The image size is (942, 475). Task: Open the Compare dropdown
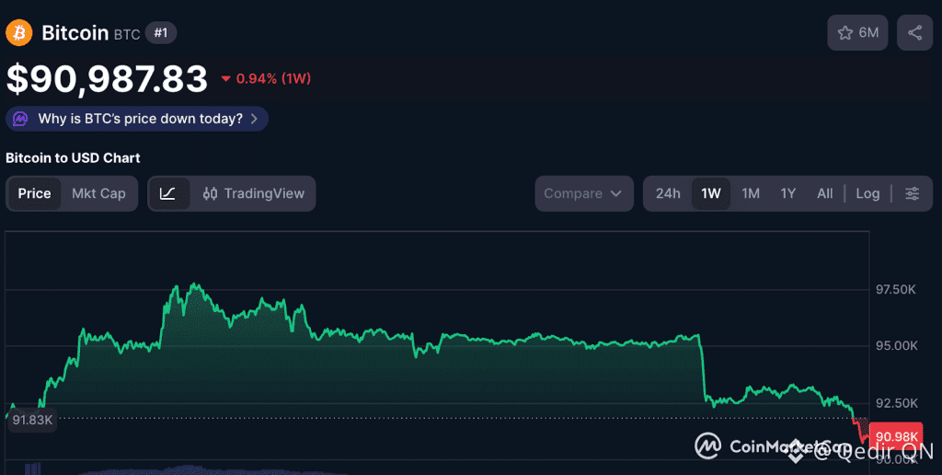(583, 193)
